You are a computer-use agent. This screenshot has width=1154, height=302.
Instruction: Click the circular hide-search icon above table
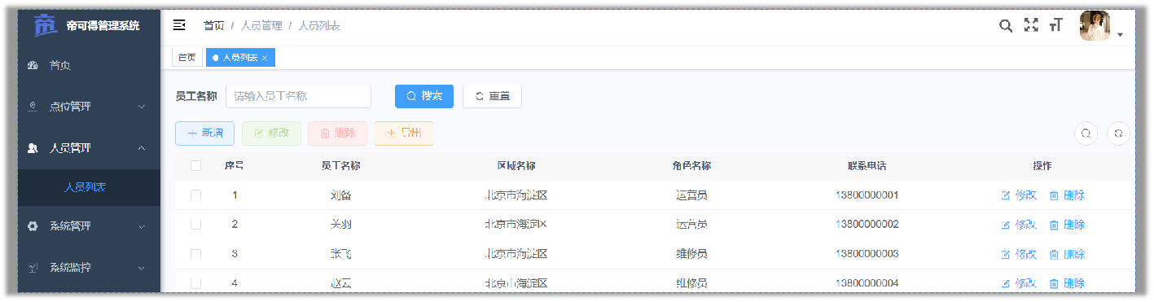(1086, 133)
